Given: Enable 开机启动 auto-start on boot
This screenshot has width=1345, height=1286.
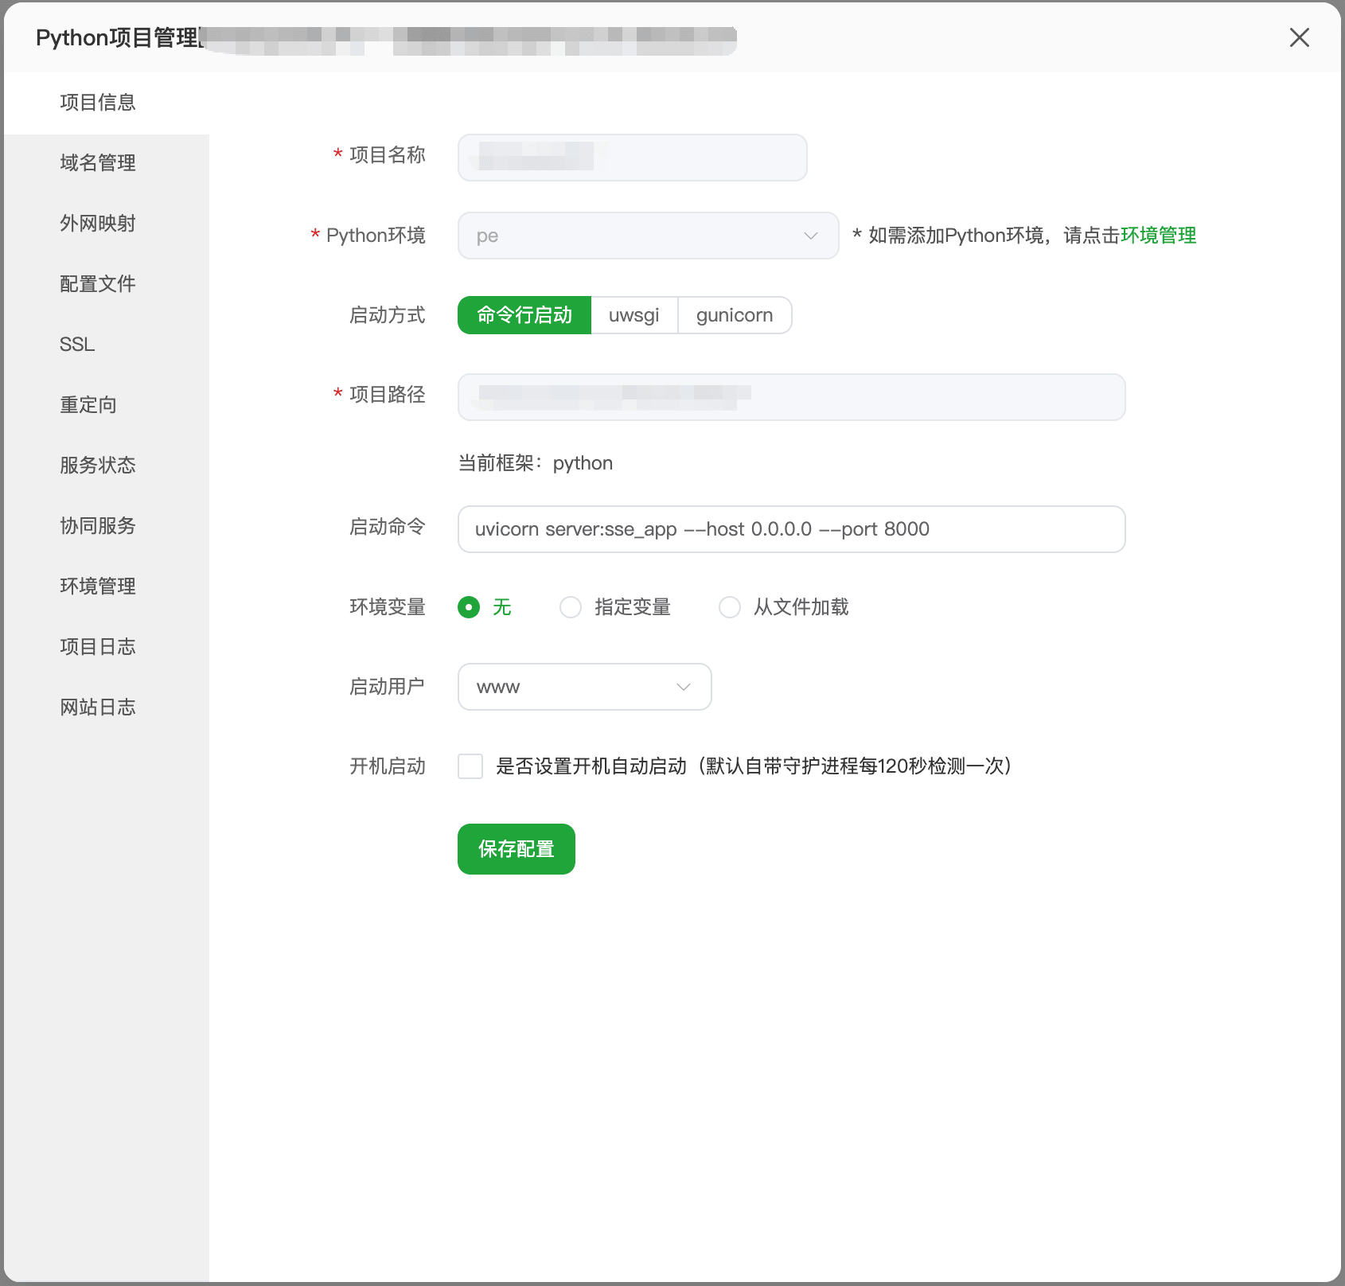Looking at the screenshot, I should (470, 766).
